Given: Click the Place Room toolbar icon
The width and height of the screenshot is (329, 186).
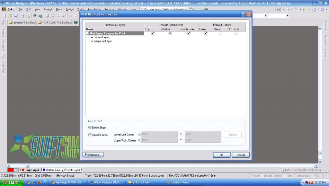Looking at the screenshot, I should tap(314, 9).
